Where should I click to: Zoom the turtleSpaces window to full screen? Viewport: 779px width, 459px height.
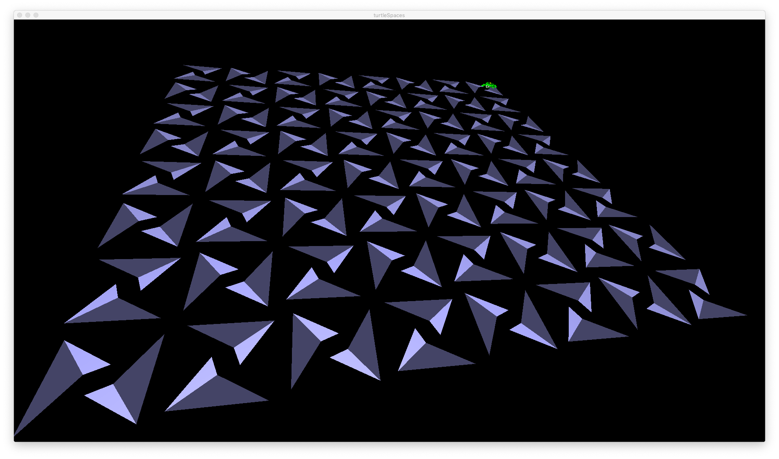36,15
